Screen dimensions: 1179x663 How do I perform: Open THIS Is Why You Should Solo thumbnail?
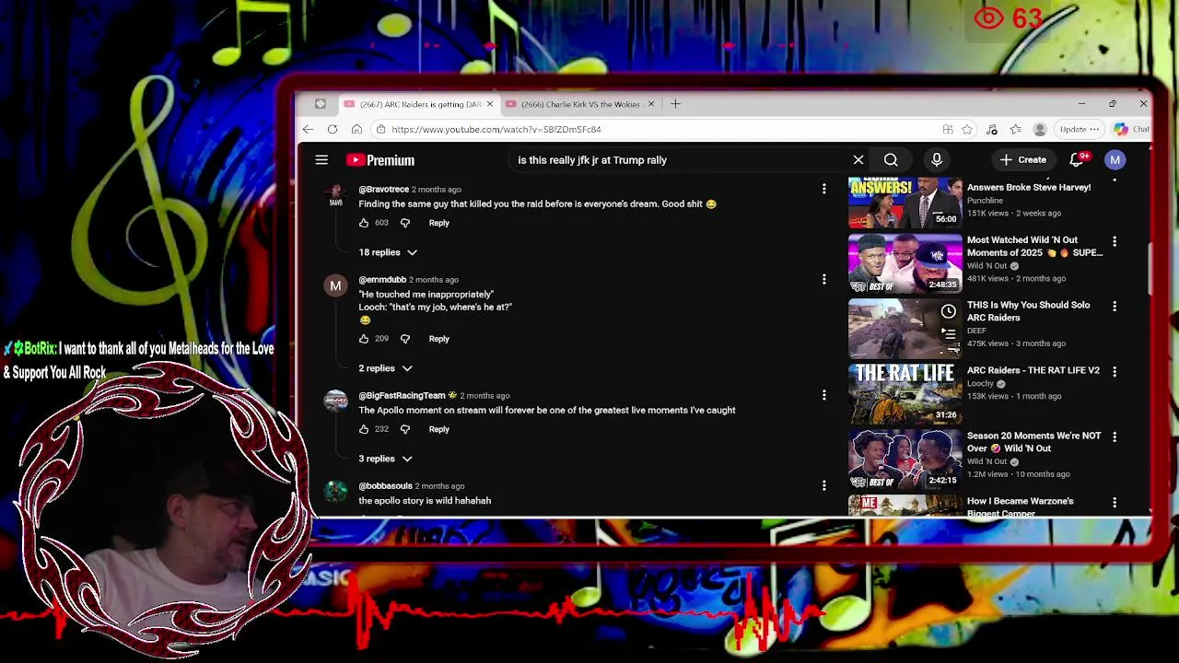(905, 328)
